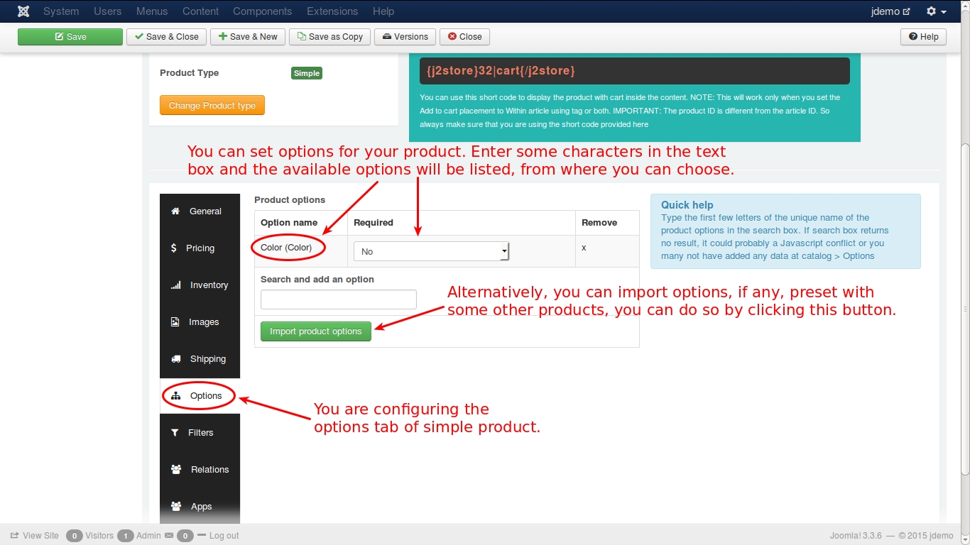The width and height of the screenshot is (970, 545).
Task: Click the j2store shortcode text
Action: pos(501,70)
